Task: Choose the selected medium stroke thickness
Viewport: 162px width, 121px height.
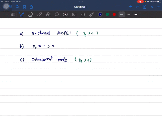Action: pos(122,14)
